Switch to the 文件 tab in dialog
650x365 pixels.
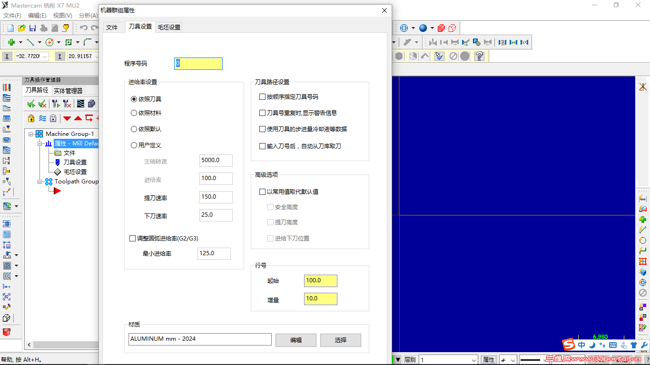tap(112, 28)
